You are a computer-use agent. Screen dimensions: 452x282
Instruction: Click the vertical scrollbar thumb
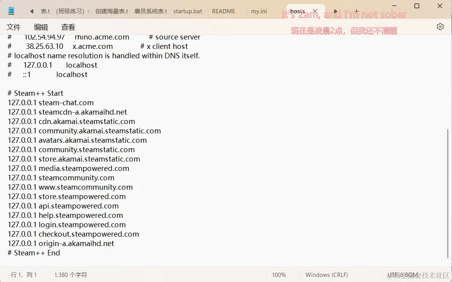448,193
